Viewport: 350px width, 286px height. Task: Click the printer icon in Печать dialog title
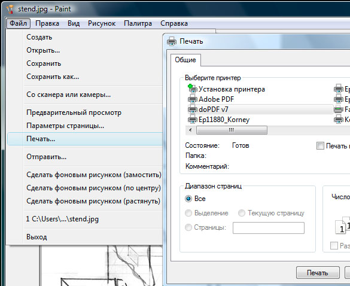[x=172, y=41]
